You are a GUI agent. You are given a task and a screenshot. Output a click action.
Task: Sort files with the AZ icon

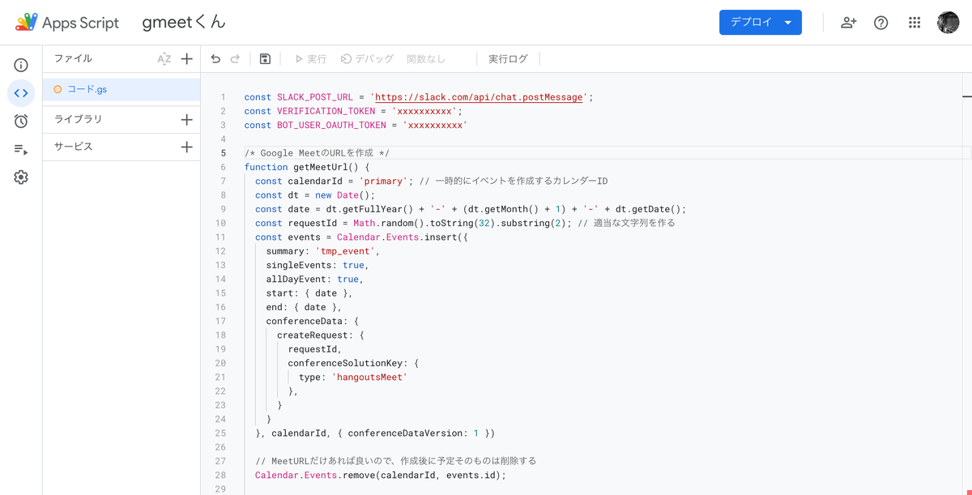pyautogui.click(x=164, y=58)
